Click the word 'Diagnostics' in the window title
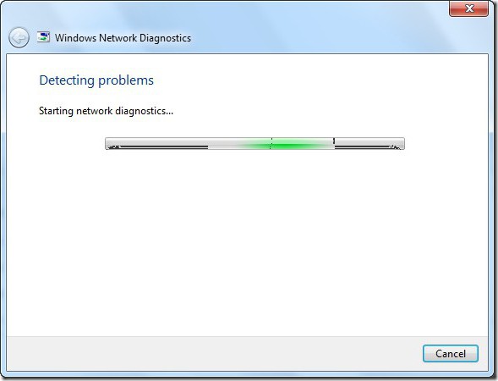 click(165, 38)
